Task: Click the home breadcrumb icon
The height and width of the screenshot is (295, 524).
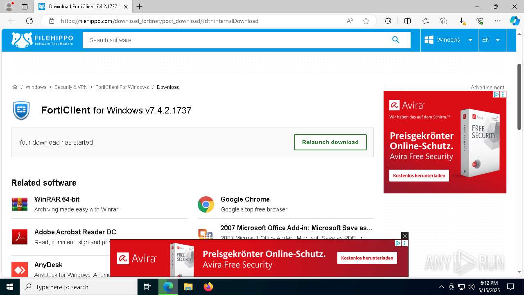Action: 15,87
